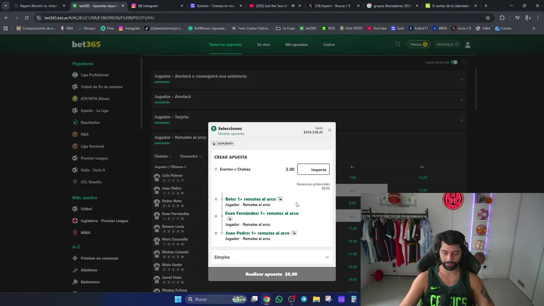Open the Windows Start menu
The image size is (544, 306).
tap(178, 299)
